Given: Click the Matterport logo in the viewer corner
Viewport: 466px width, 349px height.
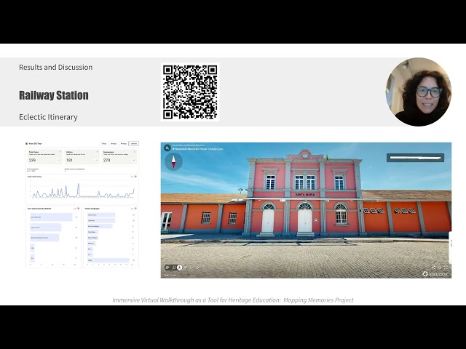Looking at the screenshot, I should pyautogui.click(x=435, y=274).
